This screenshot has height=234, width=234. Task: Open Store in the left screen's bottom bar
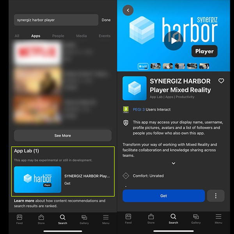(x=41, y=219)
